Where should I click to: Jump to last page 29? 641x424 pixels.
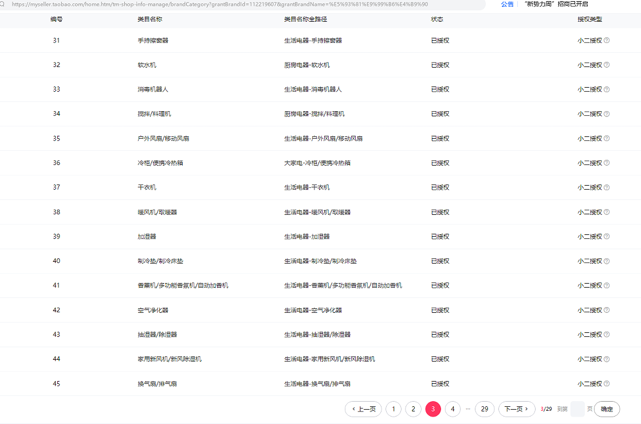point(485,409)
